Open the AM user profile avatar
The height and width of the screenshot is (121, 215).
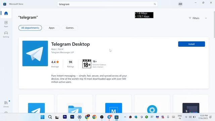tap(180, 4)
